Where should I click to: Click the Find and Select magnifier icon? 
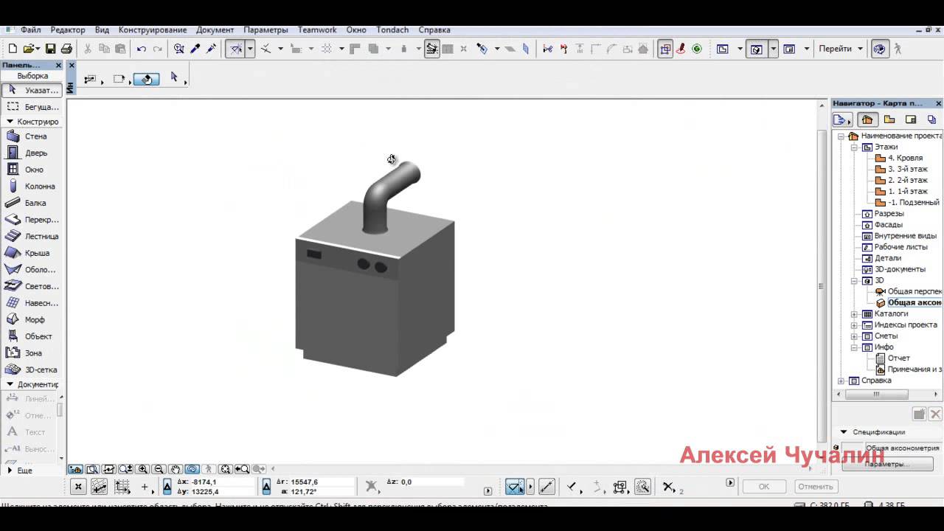pyautogui.click(x=179, y=49)
